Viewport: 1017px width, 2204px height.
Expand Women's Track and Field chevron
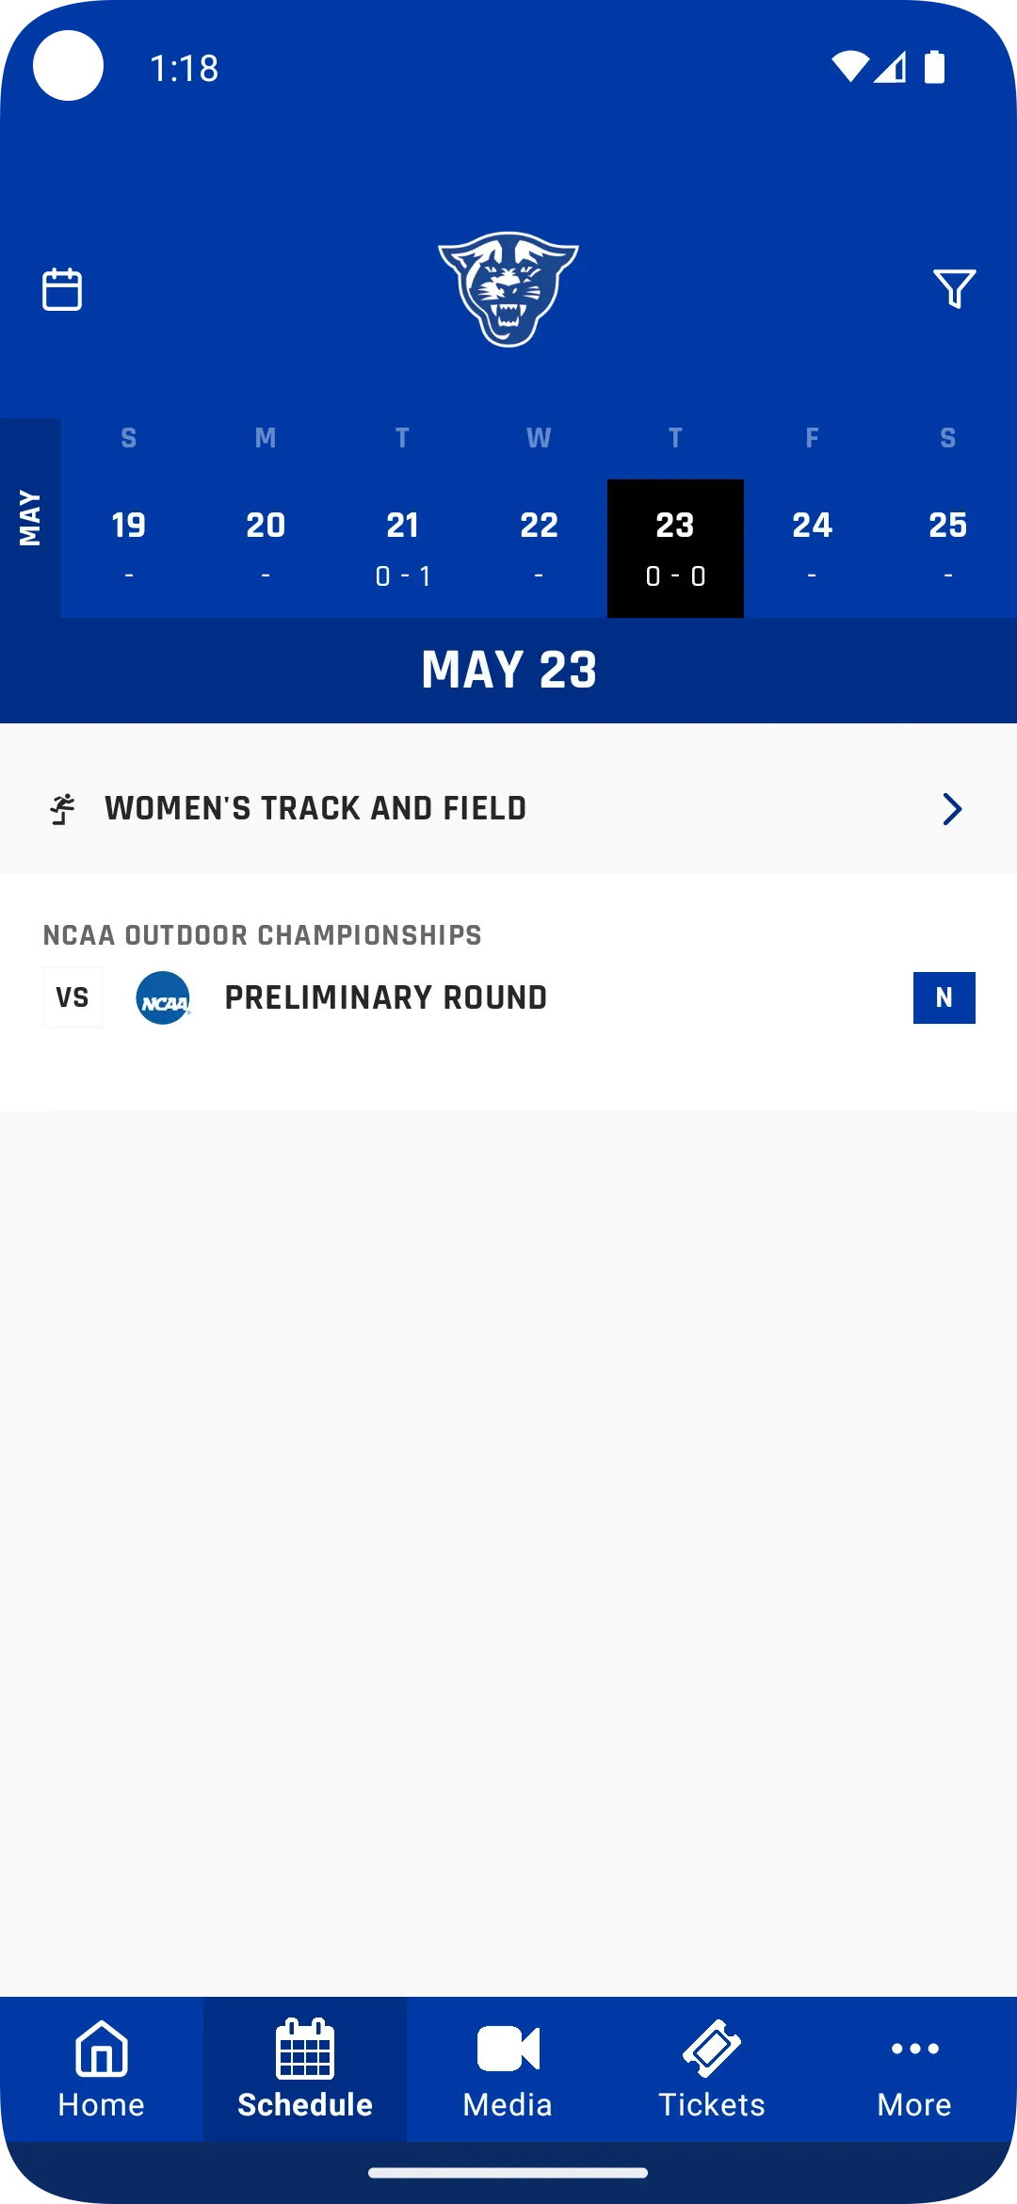click(x=952, y=809)
